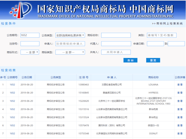186x139 pixels.
Task: Click 查看 for 新华药房 row
Action: tap(180, 109)
